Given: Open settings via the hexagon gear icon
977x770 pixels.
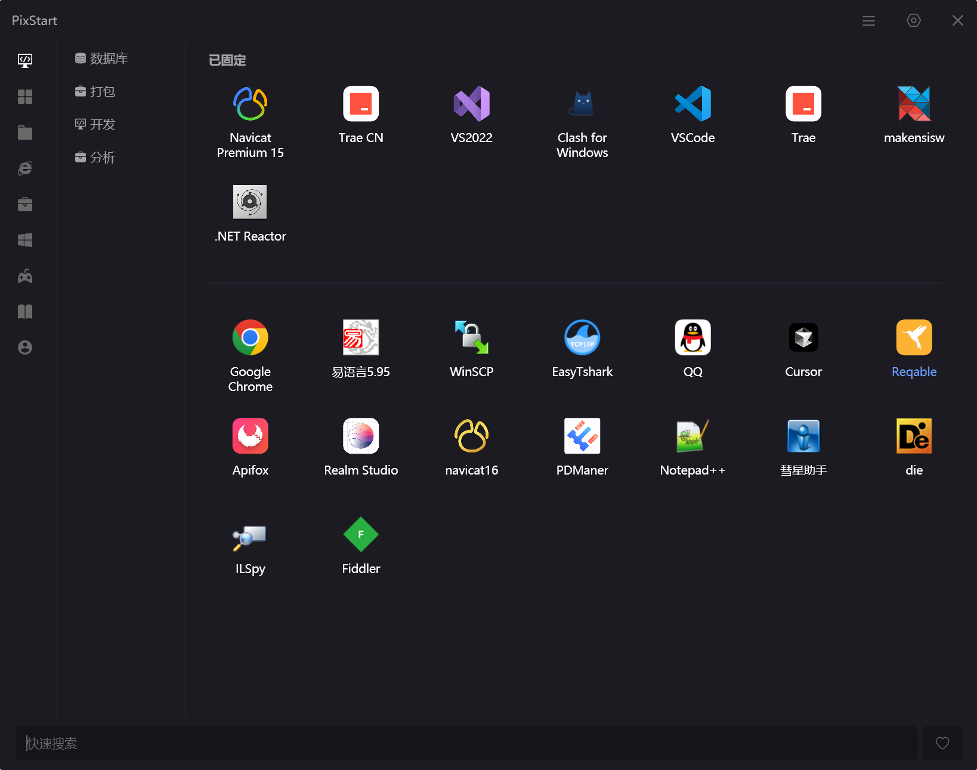Looking at the screenshot, I should pyautogui.click(x=913, y=21).
